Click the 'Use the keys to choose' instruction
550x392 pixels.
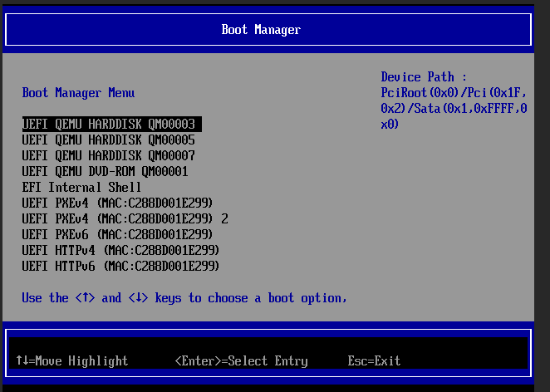(184, 298)
